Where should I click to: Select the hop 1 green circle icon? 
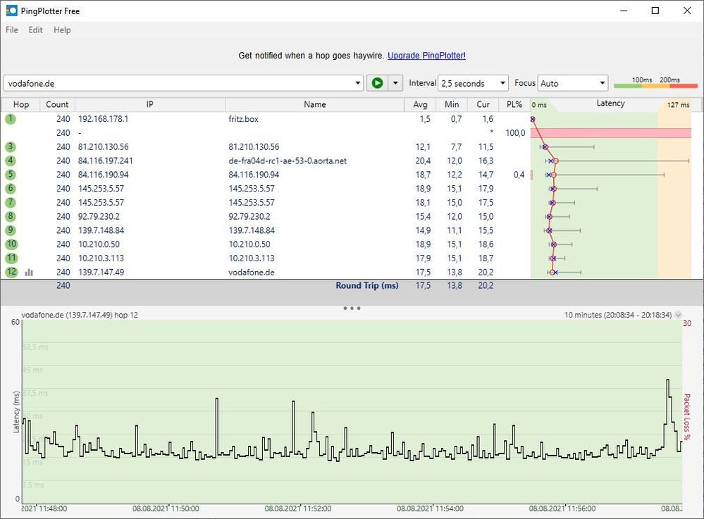click(x=11, y=119)
